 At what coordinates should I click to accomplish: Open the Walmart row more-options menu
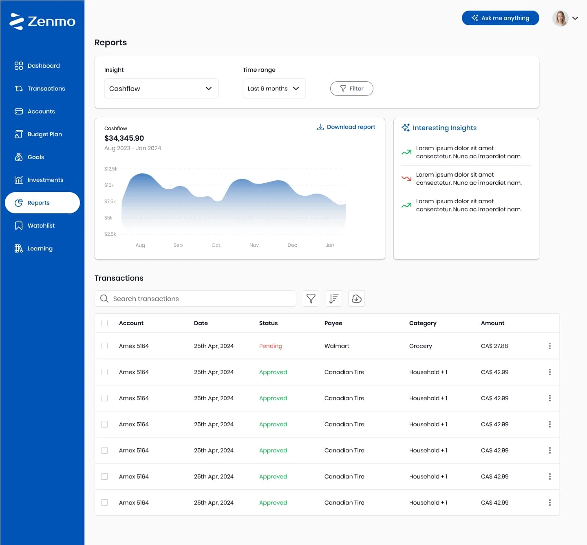point(550,346)
